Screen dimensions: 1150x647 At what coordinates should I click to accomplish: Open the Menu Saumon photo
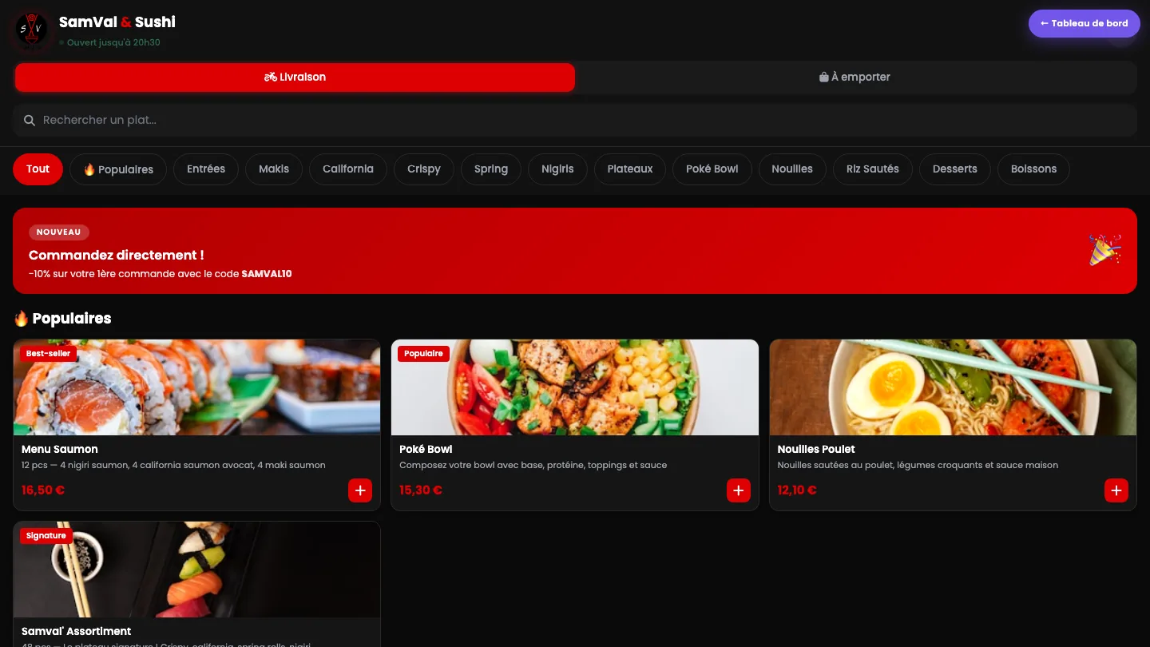(196, 387)
